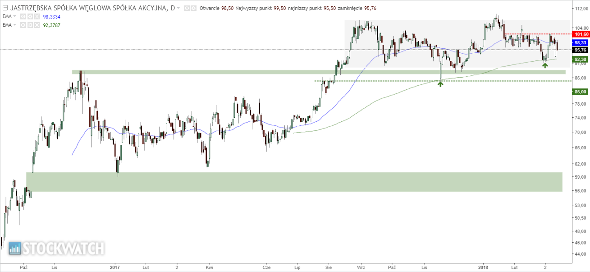Open the dropdown arrow after the symbol title

point(178,9)
